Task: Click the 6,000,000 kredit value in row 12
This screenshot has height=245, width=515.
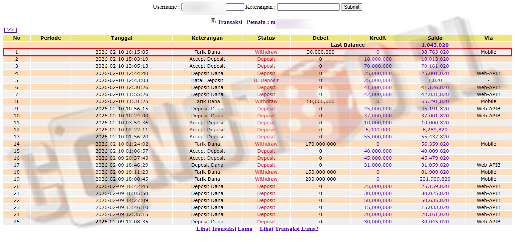Action: pos(378,130)
